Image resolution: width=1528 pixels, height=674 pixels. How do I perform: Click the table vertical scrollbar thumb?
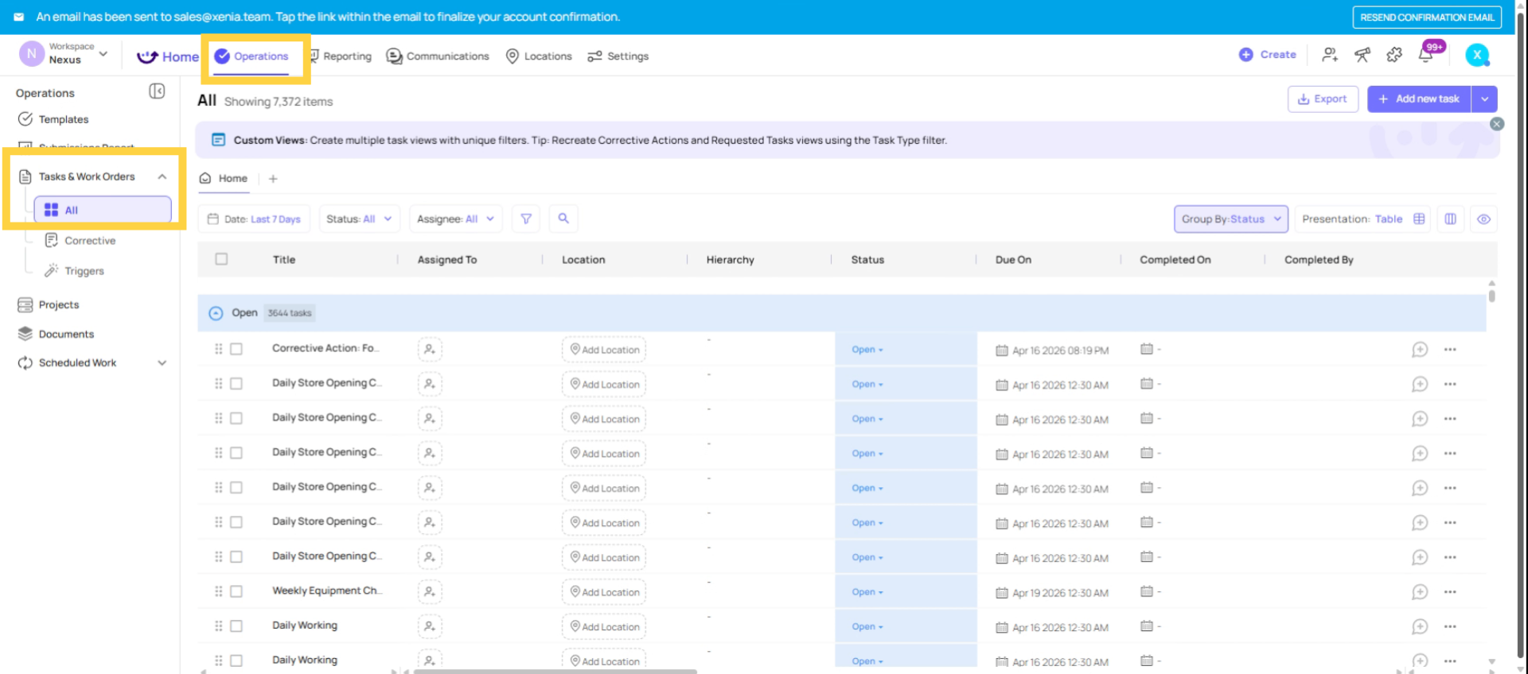(x=1491, y=296)
